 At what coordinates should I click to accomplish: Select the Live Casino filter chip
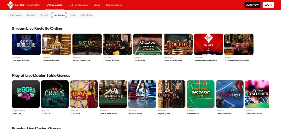click(59, 15)
